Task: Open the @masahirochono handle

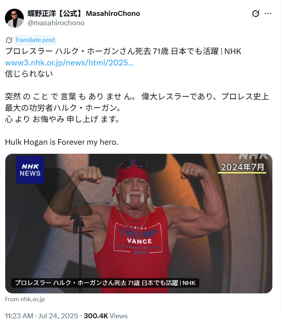Action: (x=56, y=23)
